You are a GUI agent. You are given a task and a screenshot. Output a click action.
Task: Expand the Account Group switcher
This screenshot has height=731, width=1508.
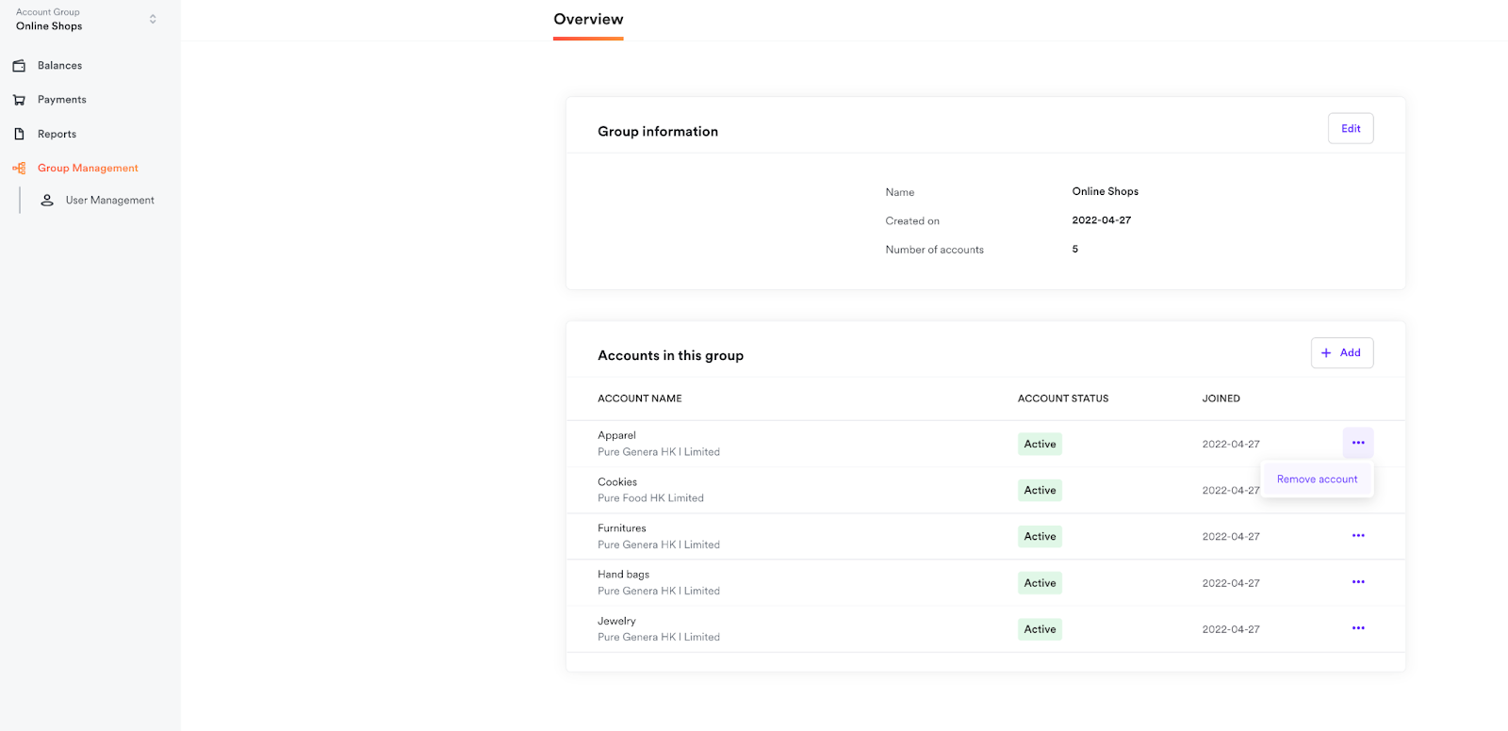pyautogui.click(x=152, y=19)
